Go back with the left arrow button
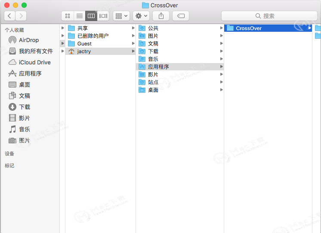 pyautogui.click(x=9, y=16)
